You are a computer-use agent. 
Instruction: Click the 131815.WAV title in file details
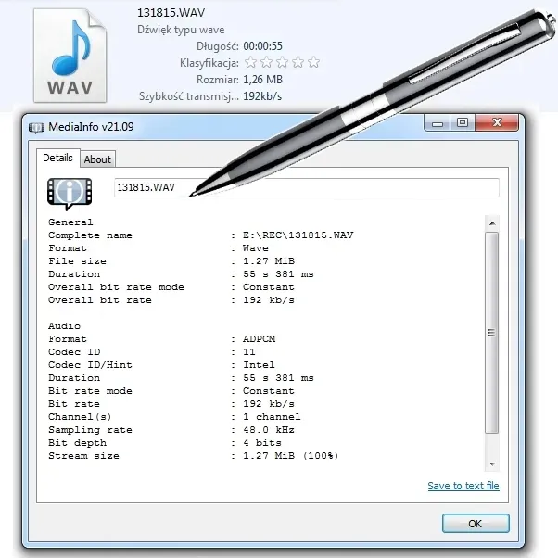tap(171, 13)
